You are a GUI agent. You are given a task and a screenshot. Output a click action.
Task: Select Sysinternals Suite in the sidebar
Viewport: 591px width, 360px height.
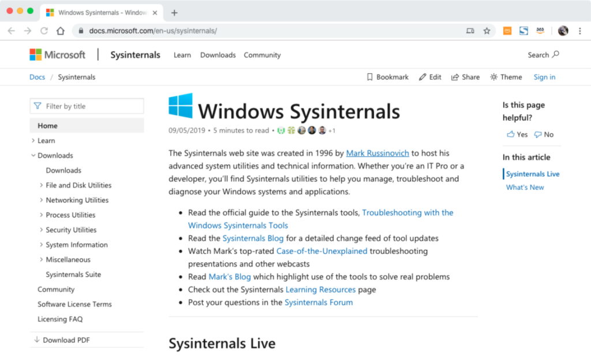73,275
